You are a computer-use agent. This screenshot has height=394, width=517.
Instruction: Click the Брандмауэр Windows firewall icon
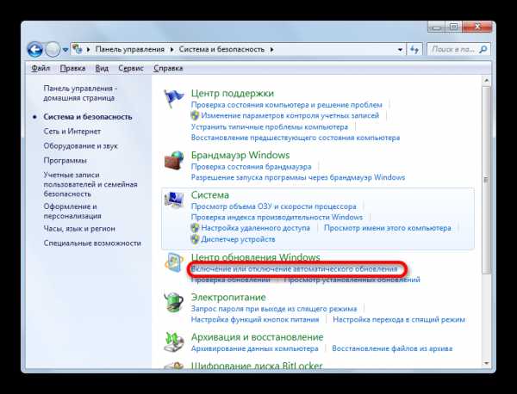point(174,160)
